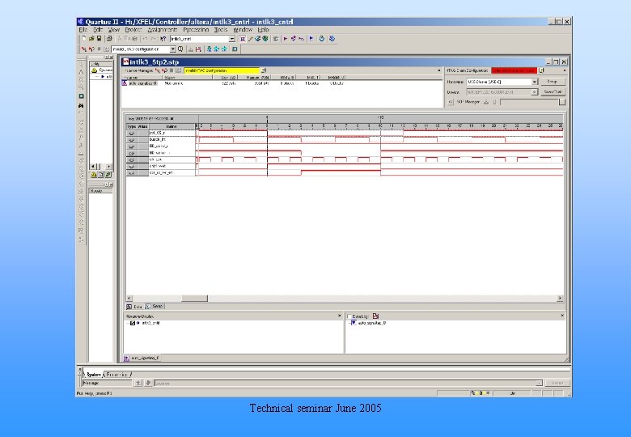631x437 pixels.
Task: Click the yellow hierarchy tab icon in navigator
Action: 94,175
